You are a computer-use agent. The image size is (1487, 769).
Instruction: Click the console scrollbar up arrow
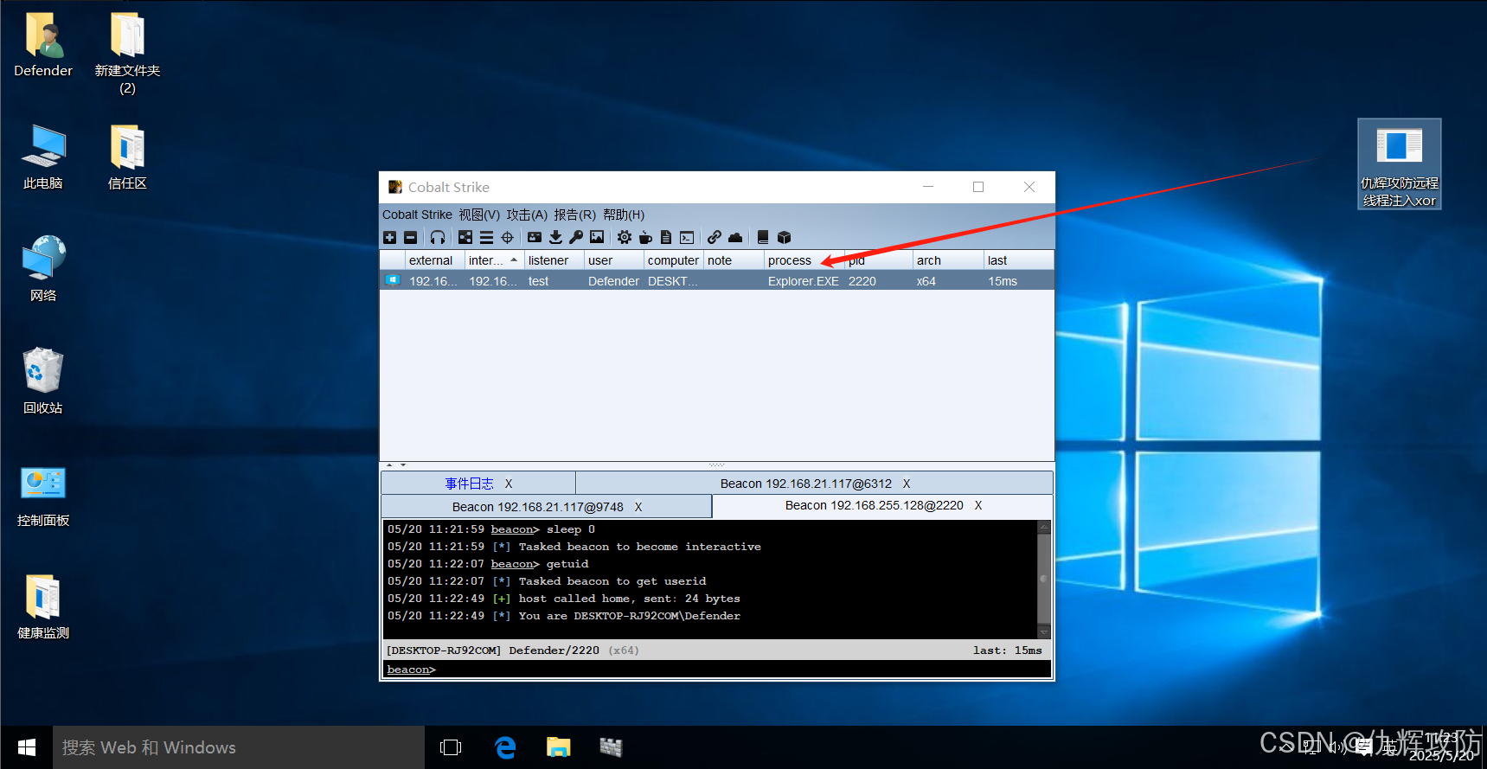click(x=1043, y=527)
